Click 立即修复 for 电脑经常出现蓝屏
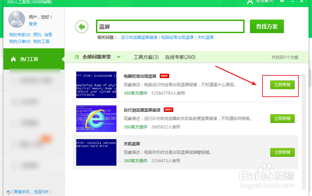The image size is (312, 196). coord(282,85)
